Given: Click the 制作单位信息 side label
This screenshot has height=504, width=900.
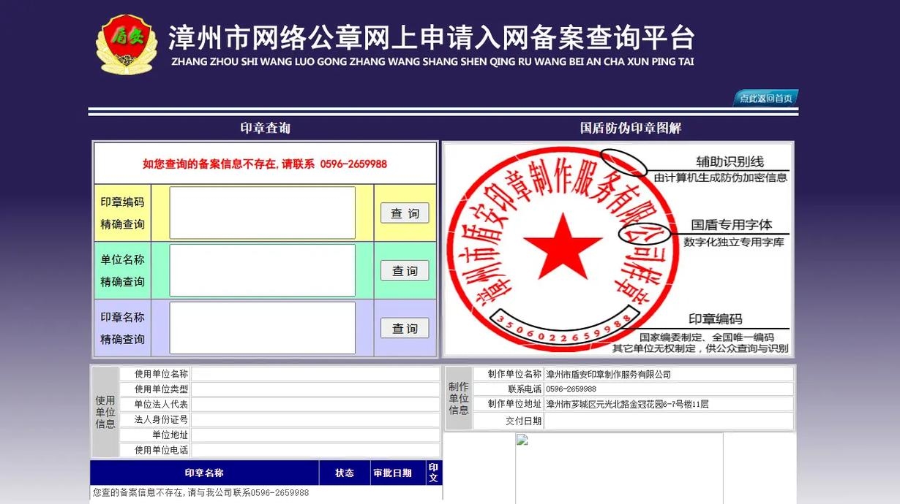Looking at the screenshot, I should coord(459,398).
